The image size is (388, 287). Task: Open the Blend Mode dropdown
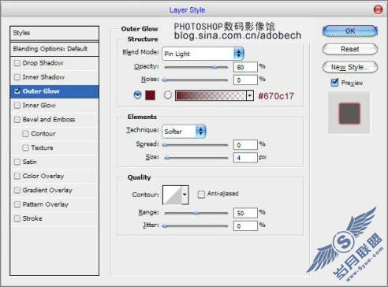[203, 54]
